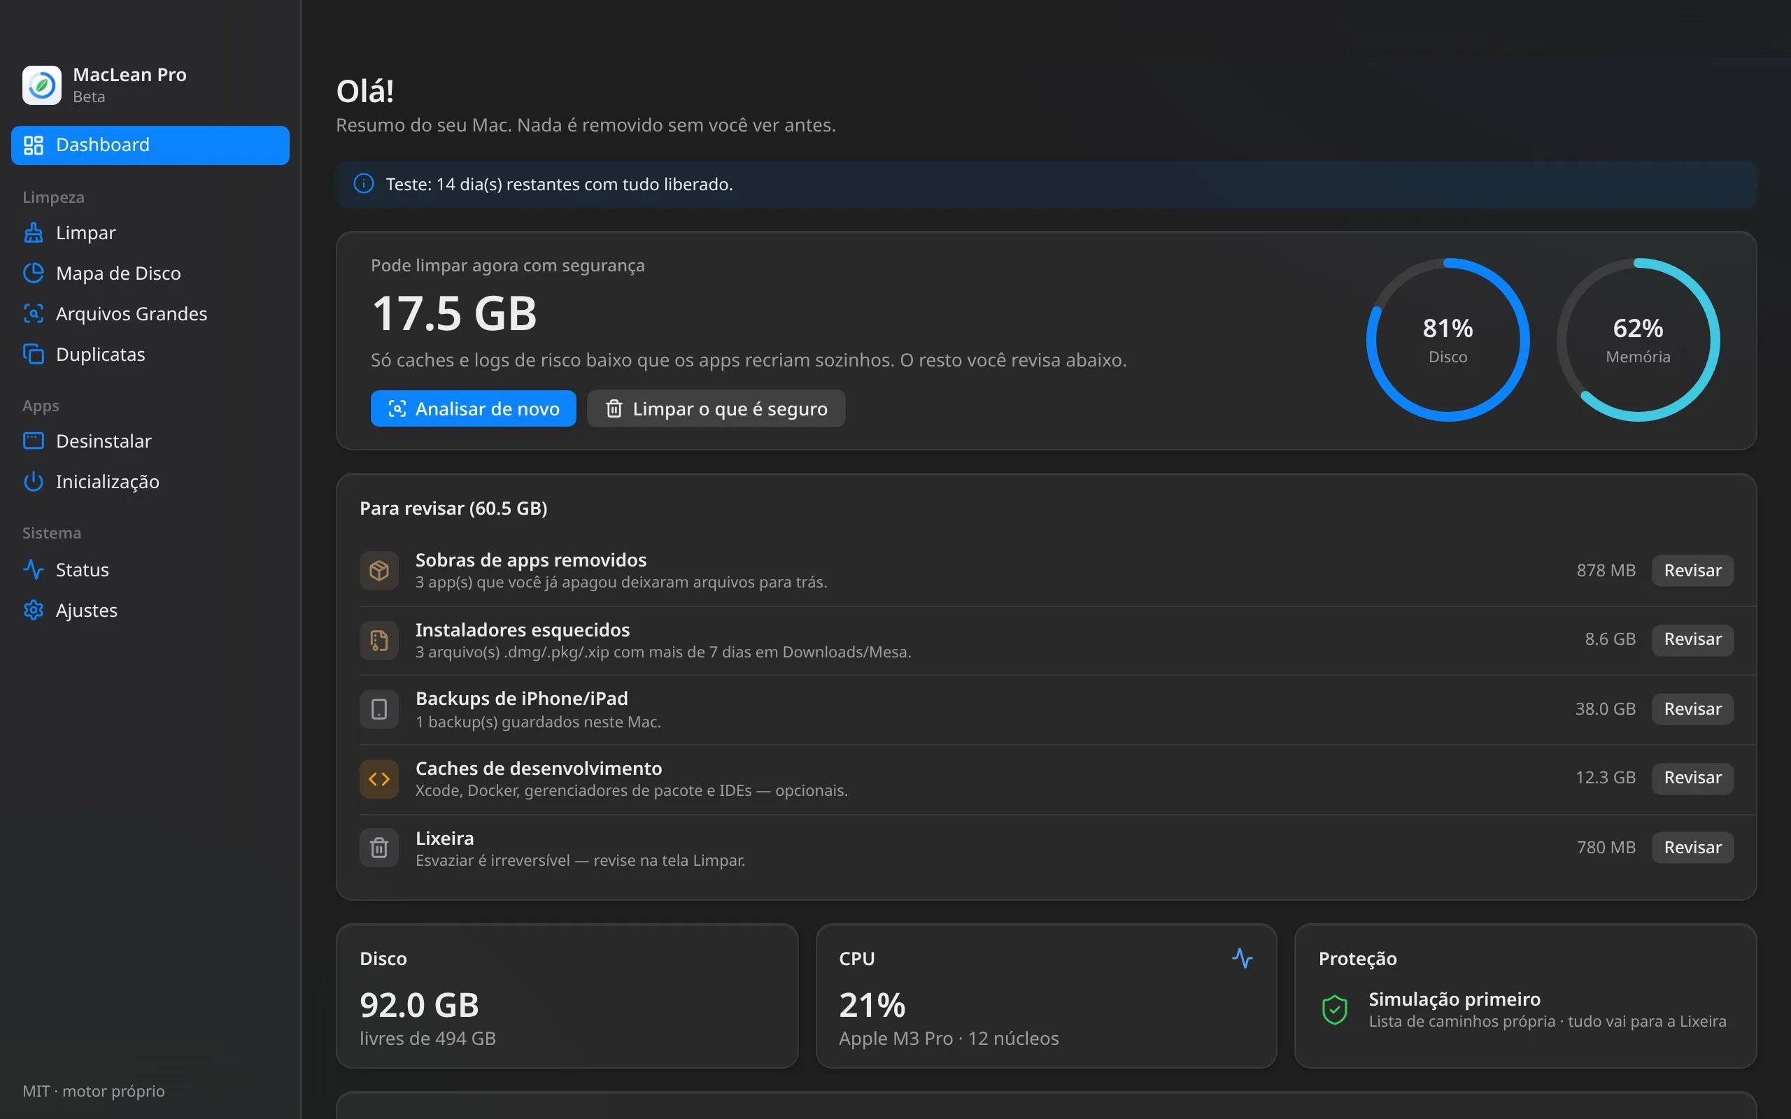Click the box icon for Sobras de apps removidos
This screenshot has height=1119, width=1791.
[379, 571]
